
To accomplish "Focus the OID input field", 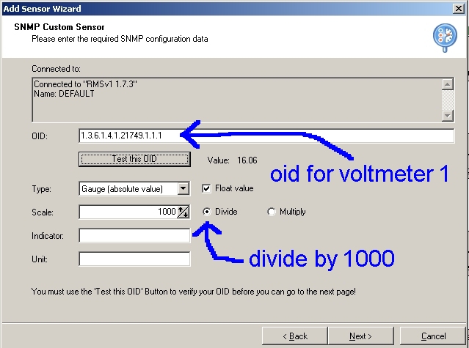I will [x=266, y=136].
